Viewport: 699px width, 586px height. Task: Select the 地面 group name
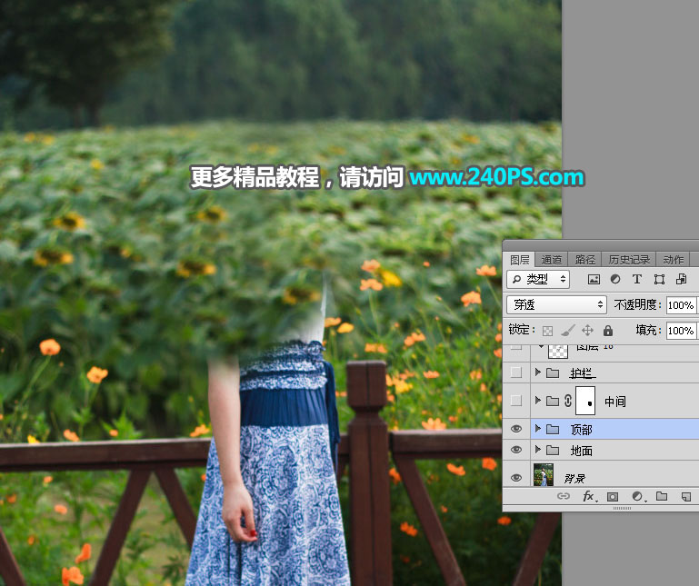(582, 451)
